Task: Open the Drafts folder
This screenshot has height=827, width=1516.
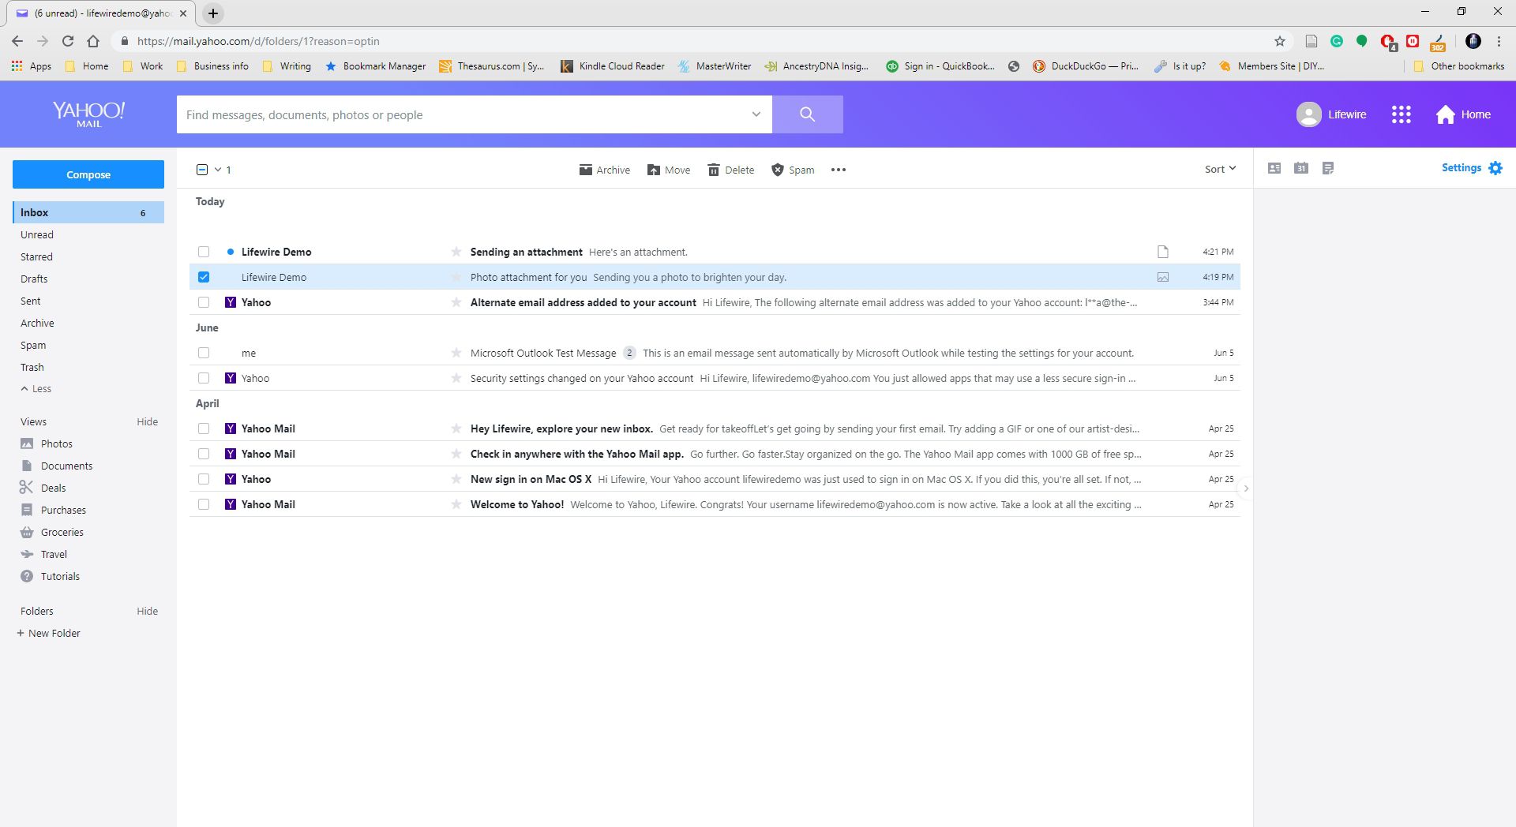Action: click(x=34, y=279)
